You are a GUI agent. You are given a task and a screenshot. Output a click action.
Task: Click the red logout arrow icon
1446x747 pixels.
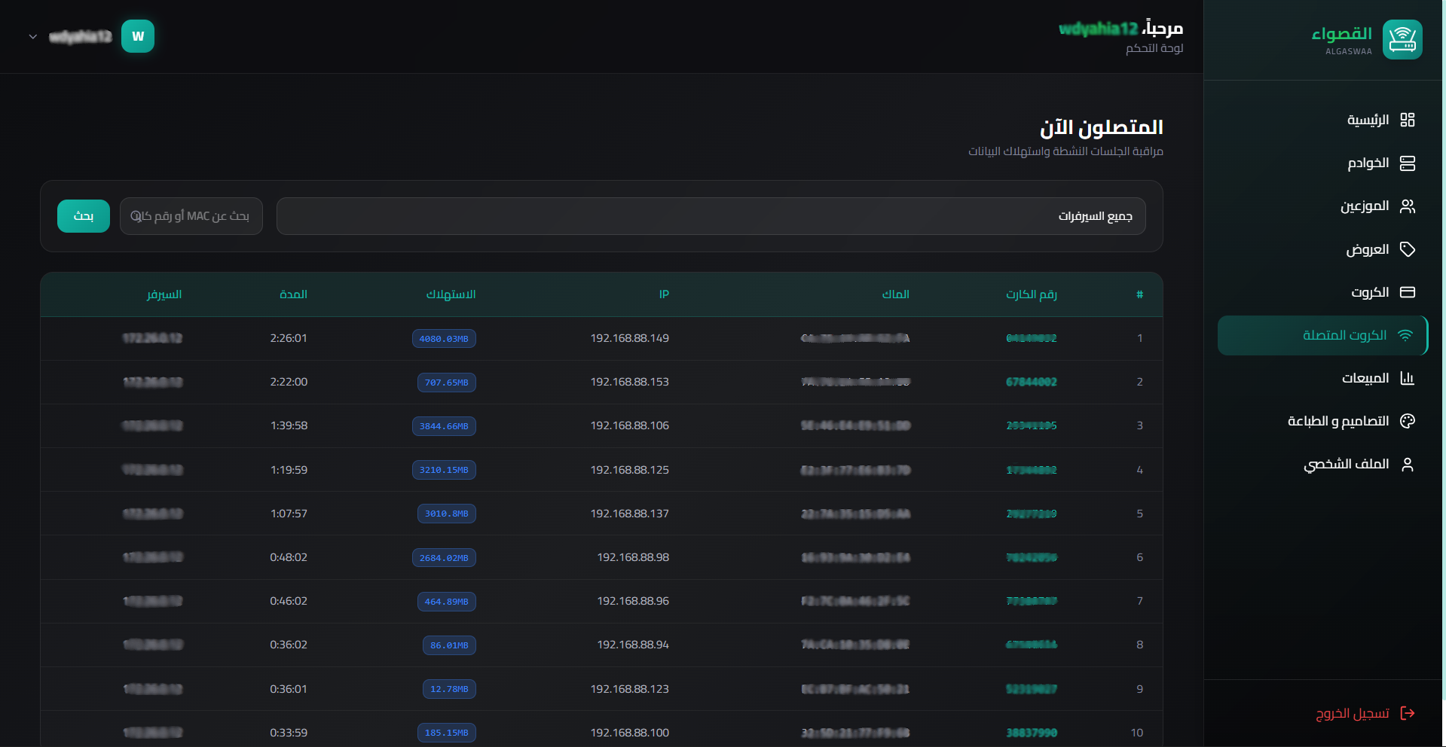point(1408,712)
